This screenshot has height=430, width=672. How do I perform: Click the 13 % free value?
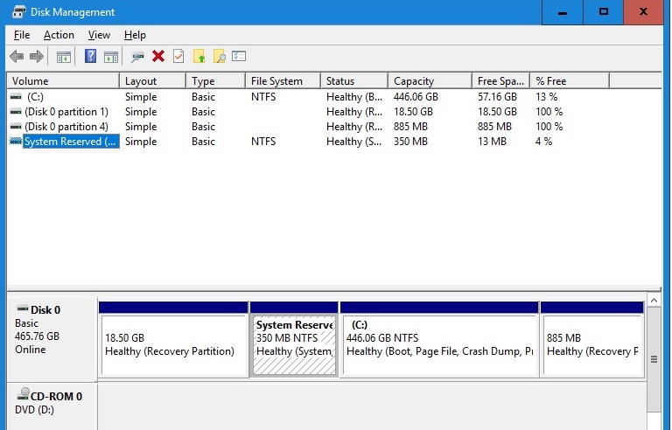(546, 97)
